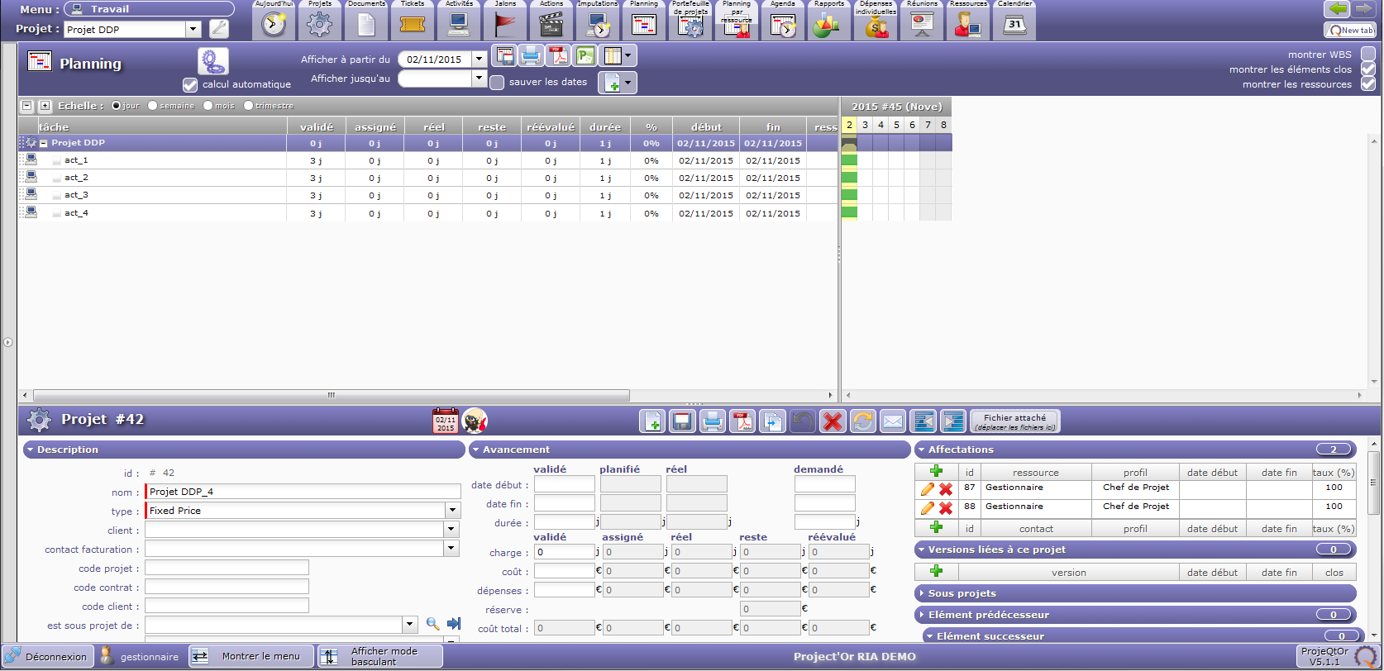Select the semaine scale radio button
This screenshot has width=1384, height=671.
[153, 106]
